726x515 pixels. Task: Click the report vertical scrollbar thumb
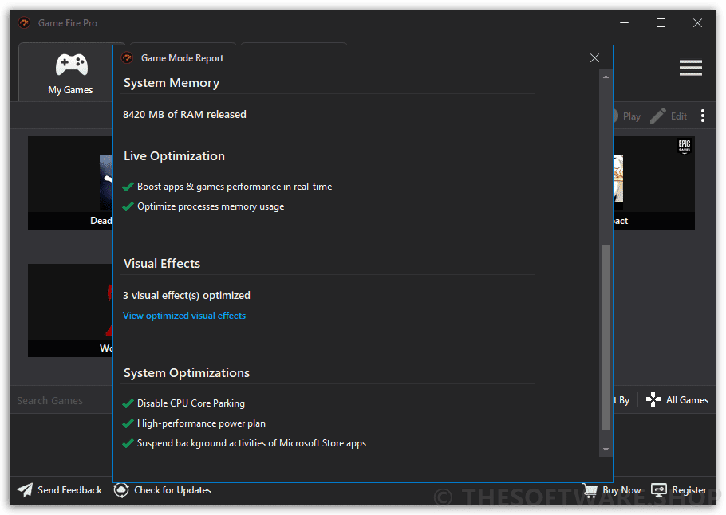pyautogui.click(x=606, y=337)
